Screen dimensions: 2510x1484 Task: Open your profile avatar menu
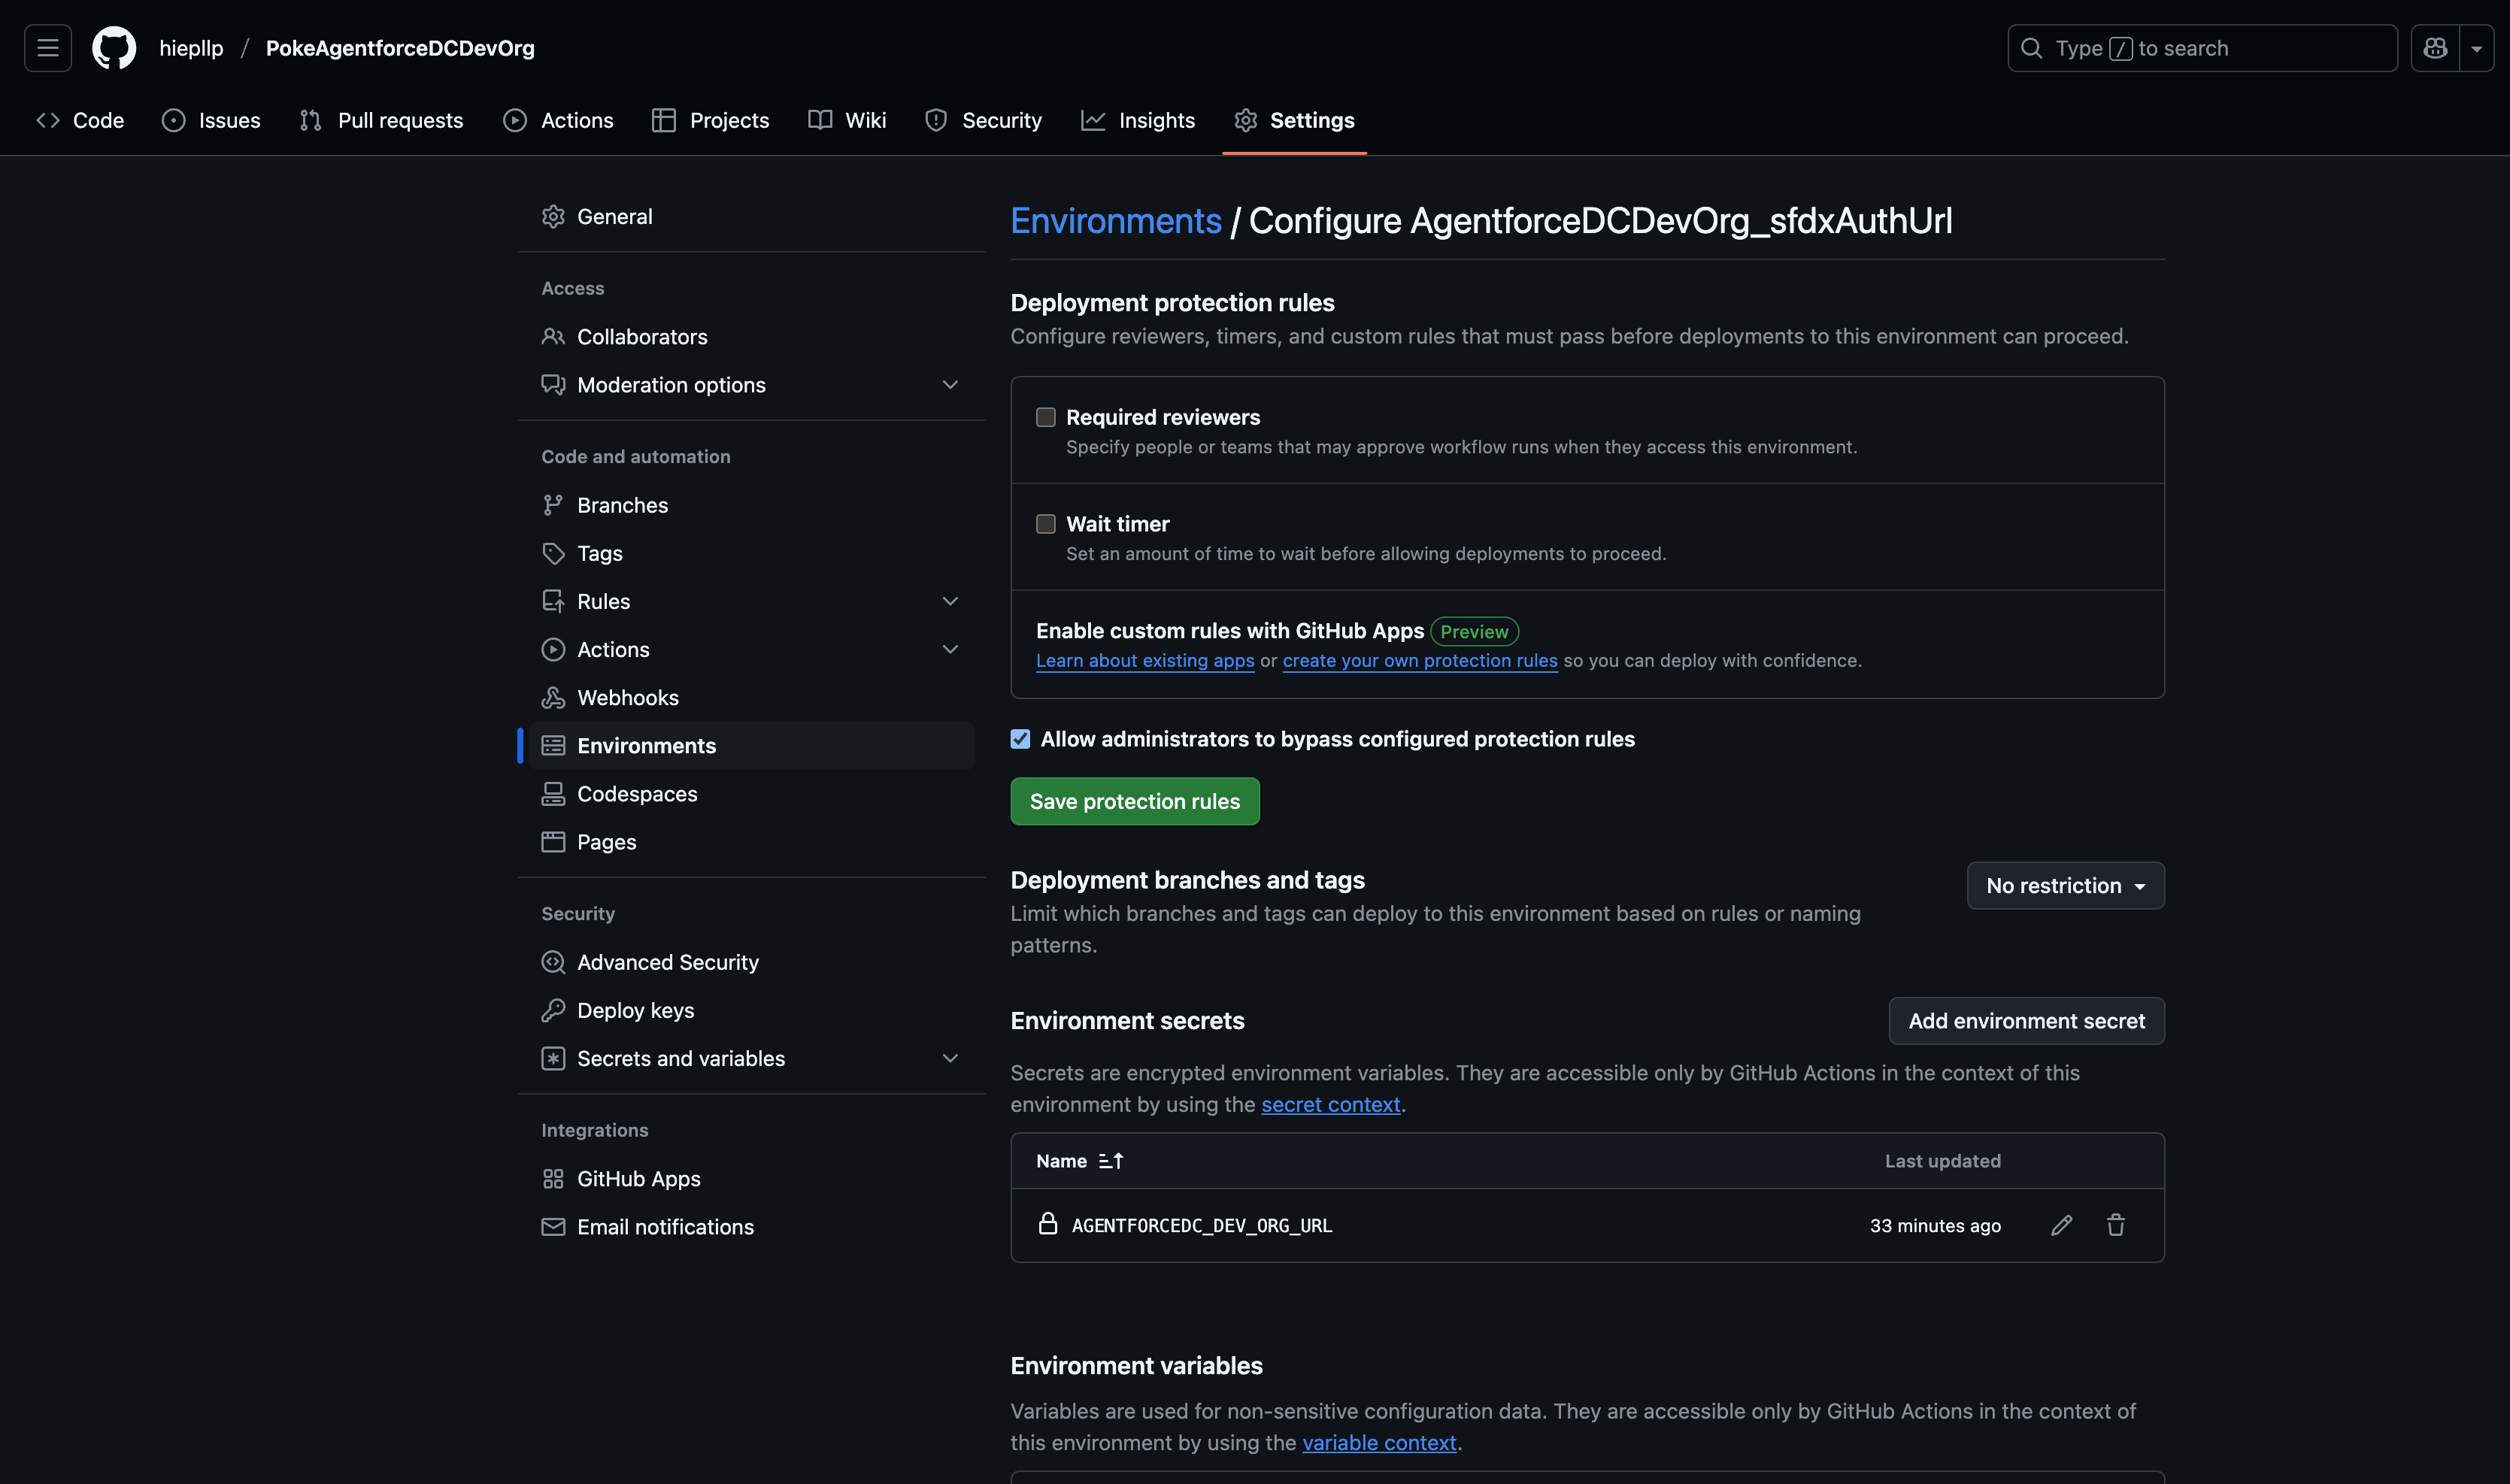coord(2434,47)
